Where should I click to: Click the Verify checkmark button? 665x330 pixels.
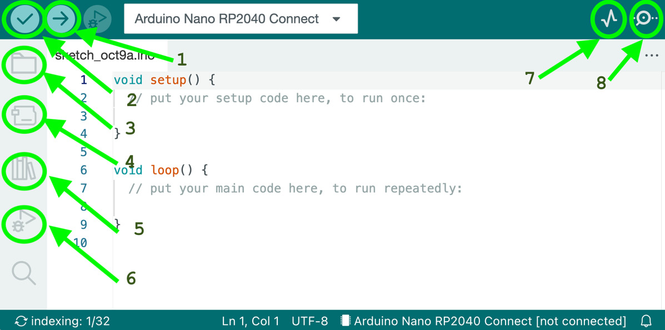(24, 19)
